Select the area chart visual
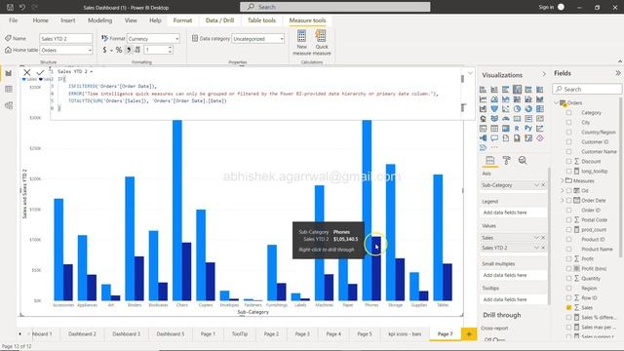Viewport: 624px width, 351px height. (x=494, y=99)
